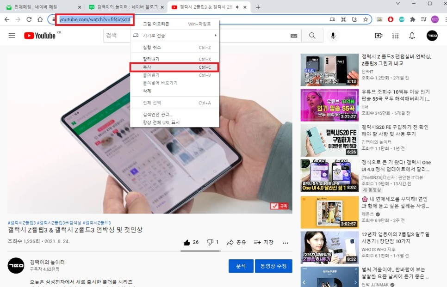Choose 그림 이모티콘 in context menu
Screen dimensions: 447x287
(175, 24)
